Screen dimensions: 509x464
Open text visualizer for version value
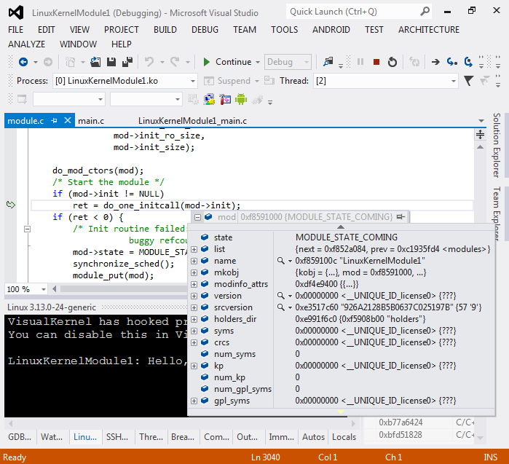[281, 296]
